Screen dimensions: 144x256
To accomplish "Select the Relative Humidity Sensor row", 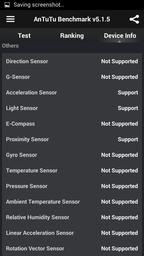I will 72,217.
